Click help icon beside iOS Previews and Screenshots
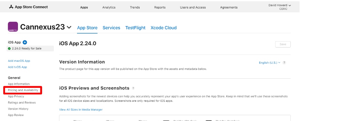Screen dimensions: 340x121 (x=133, y=88)
